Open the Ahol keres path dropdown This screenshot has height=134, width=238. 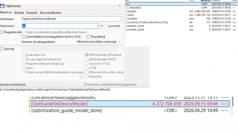(96, 26)
